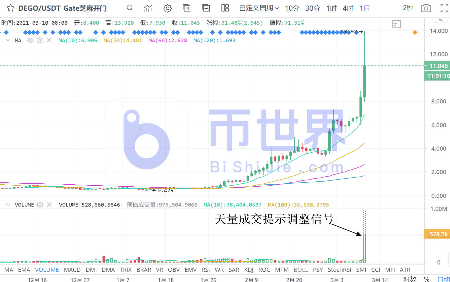
Task: Collapse the MA indicator with its chevron
Action: (x=8, y=40)
